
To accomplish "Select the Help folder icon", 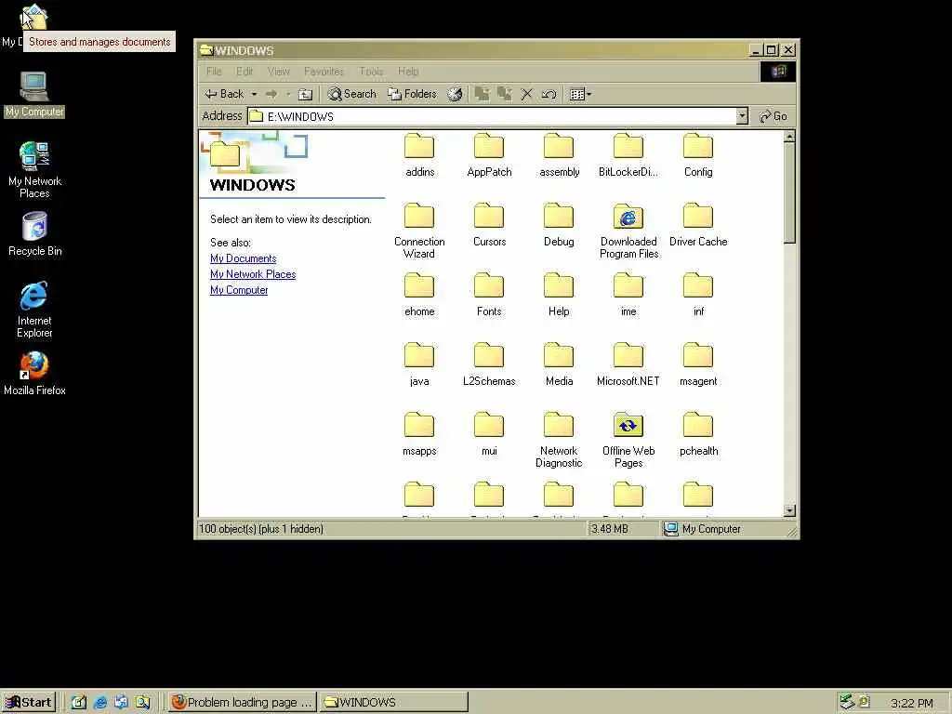I will pos(559,285).
